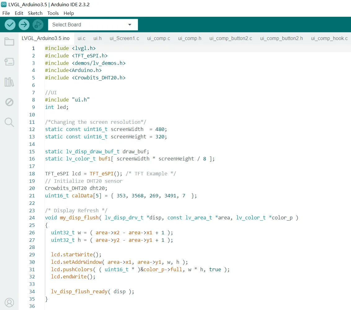This screenshot has width=351, height=310.
Task: Open the File menu
Action: point(6,13)
